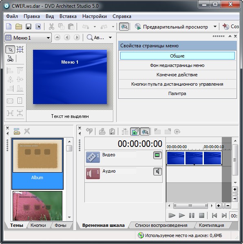Screen dimensions: 243x244
Task: Insert chapter marker timeline icon
Action: point(89,131)
